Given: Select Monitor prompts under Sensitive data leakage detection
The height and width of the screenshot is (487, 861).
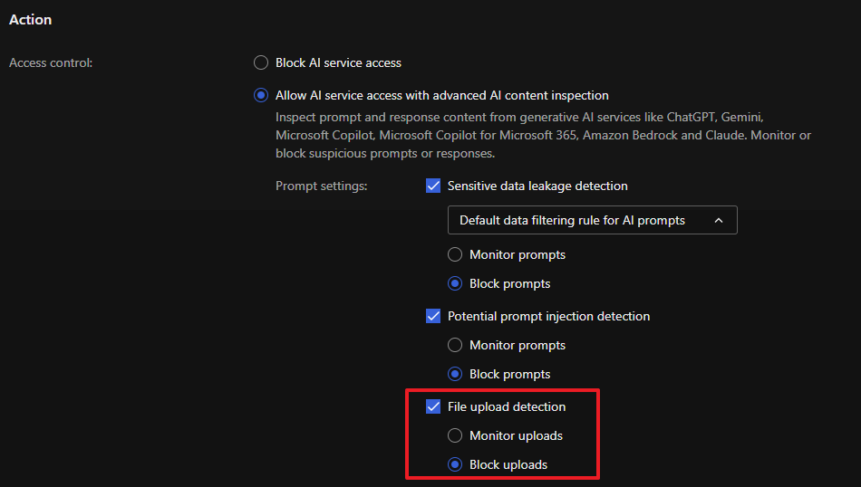Looking at the screenshot, I should pyautogui.click(x=456, y=254).
